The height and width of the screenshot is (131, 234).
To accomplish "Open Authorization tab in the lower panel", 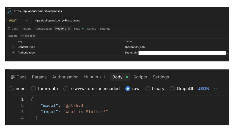I will pos(65,77).
